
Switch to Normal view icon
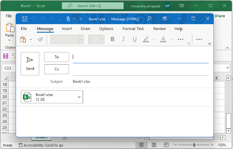141,145
